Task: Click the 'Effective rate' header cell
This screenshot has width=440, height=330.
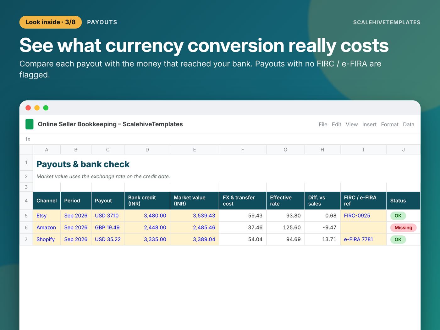Action: point(285,201)
